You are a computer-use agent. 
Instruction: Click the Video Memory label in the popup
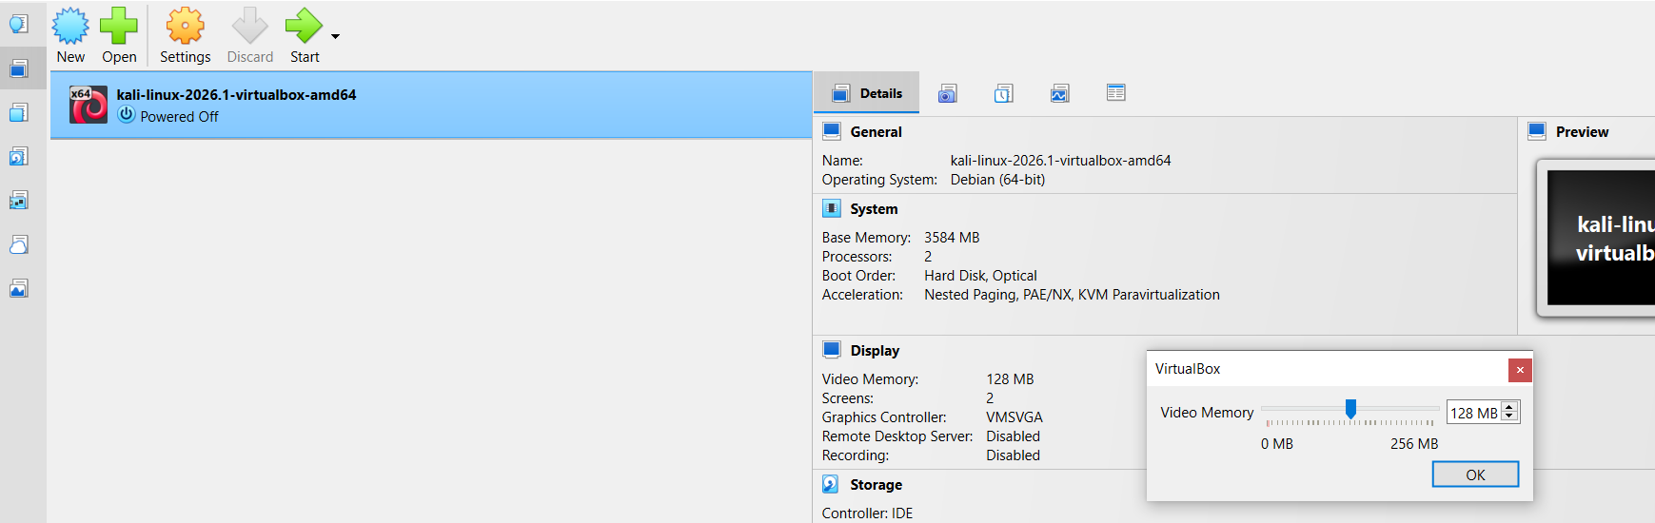click(x=1207, y=413)
